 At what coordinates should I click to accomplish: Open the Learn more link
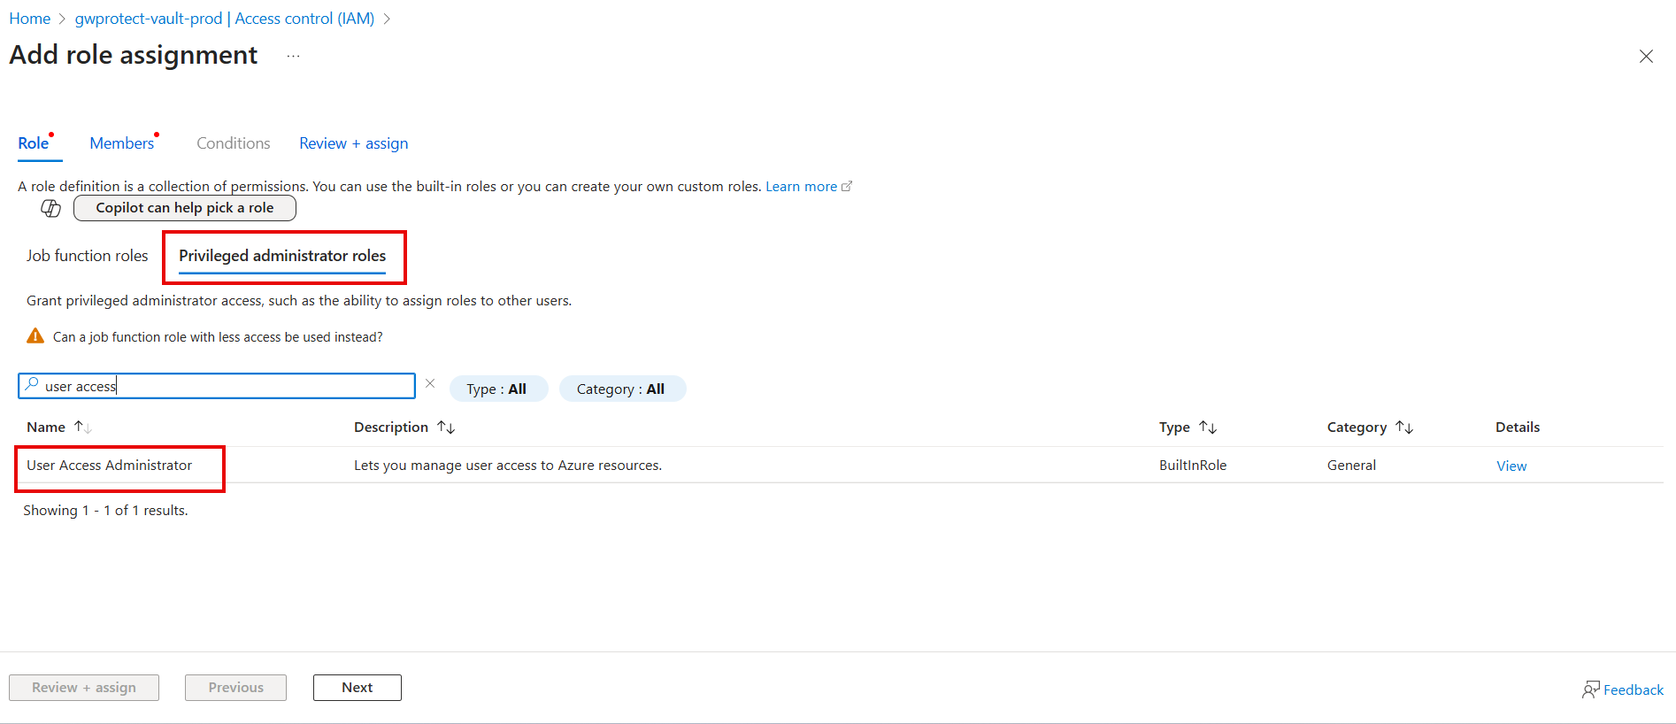click(802, 187)
